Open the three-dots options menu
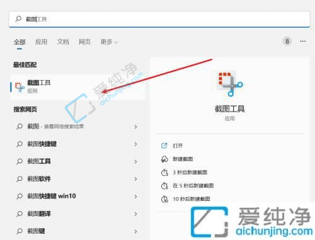 coord(302,41)
